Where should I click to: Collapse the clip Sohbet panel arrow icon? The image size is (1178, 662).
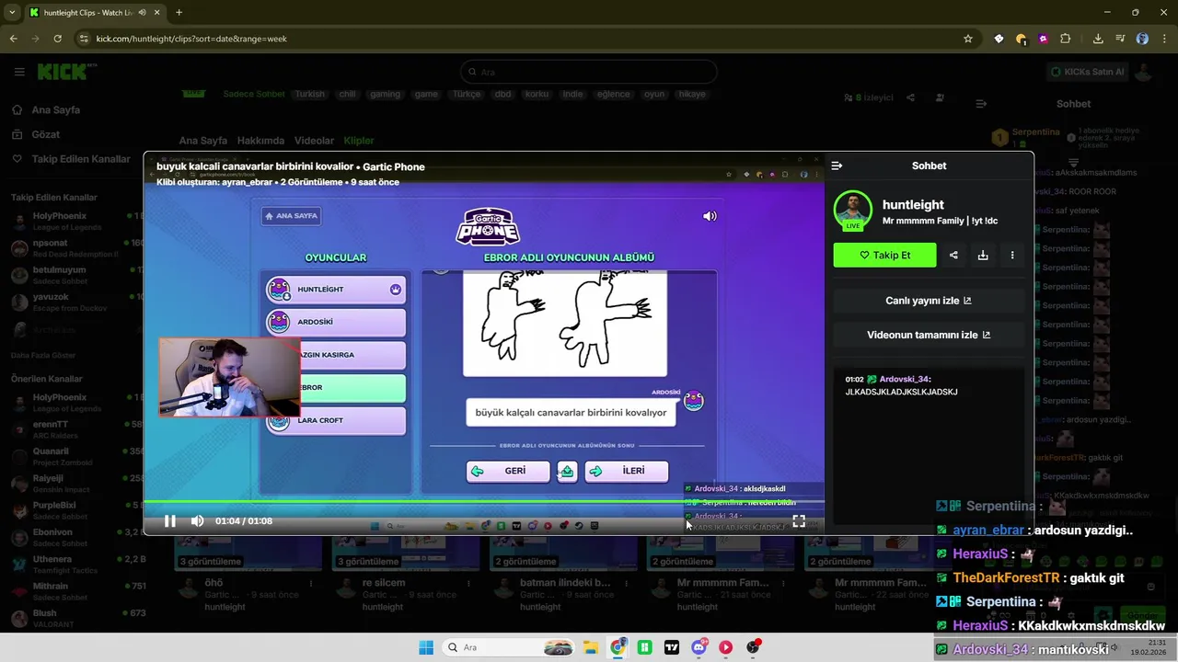837,165
